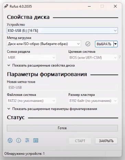Open Целевая система BIOS dropdown

coord(93,58)
